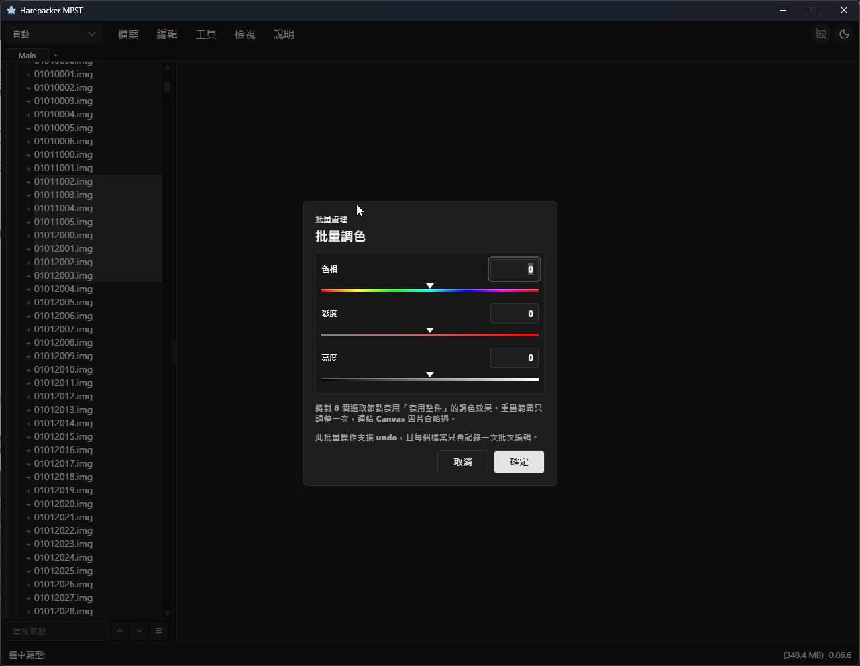Open the 檢視 menu
This screenshot has height=666, width=860.
(x=245, y=34)
